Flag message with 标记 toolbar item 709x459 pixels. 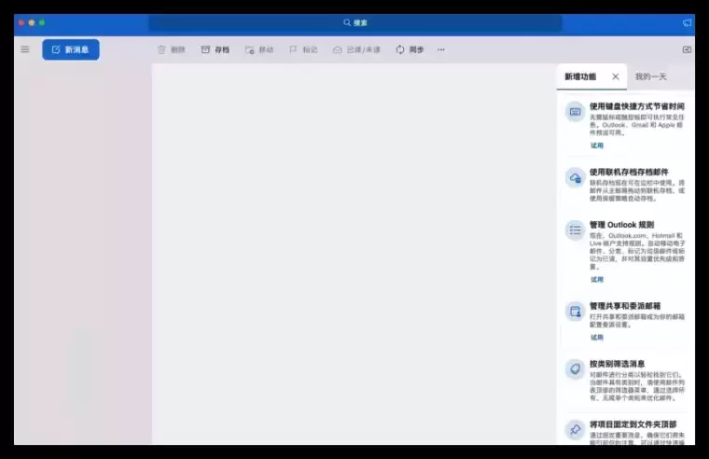point(303,49)
